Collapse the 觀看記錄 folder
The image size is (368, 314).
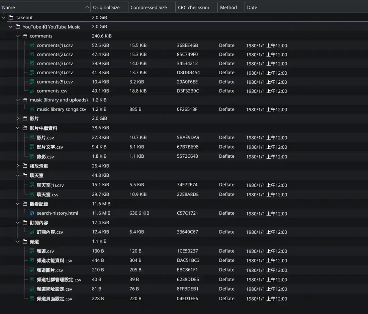point(18,204)
